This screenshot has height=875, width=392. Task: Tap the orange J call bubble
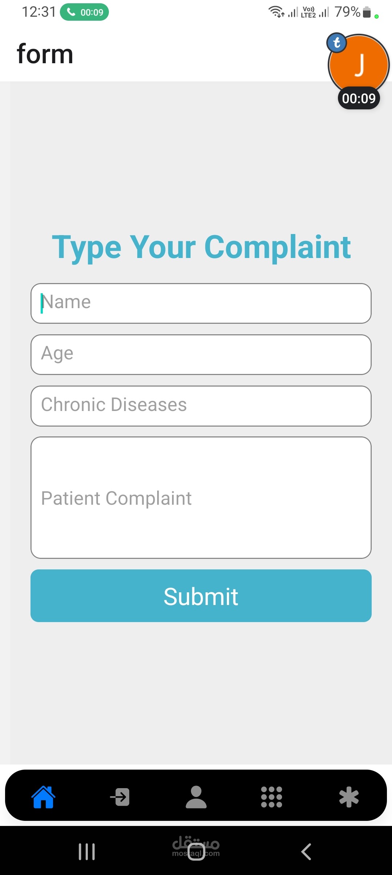coord(359,65)
